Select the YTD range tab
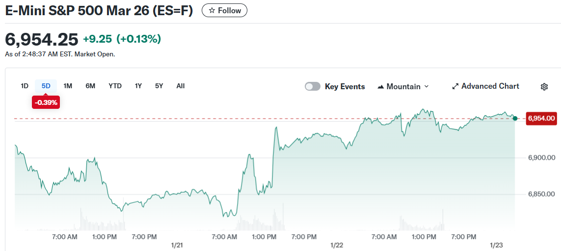Viewport: 561px width, 251px height. [115, 86]
